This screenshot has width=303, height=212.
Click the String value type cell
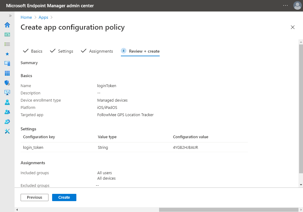click(x=103, y=147)
